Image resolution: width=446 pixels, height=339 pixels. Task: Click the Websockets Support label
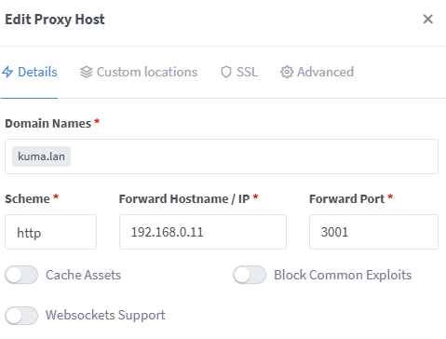(x=105, y=316)
